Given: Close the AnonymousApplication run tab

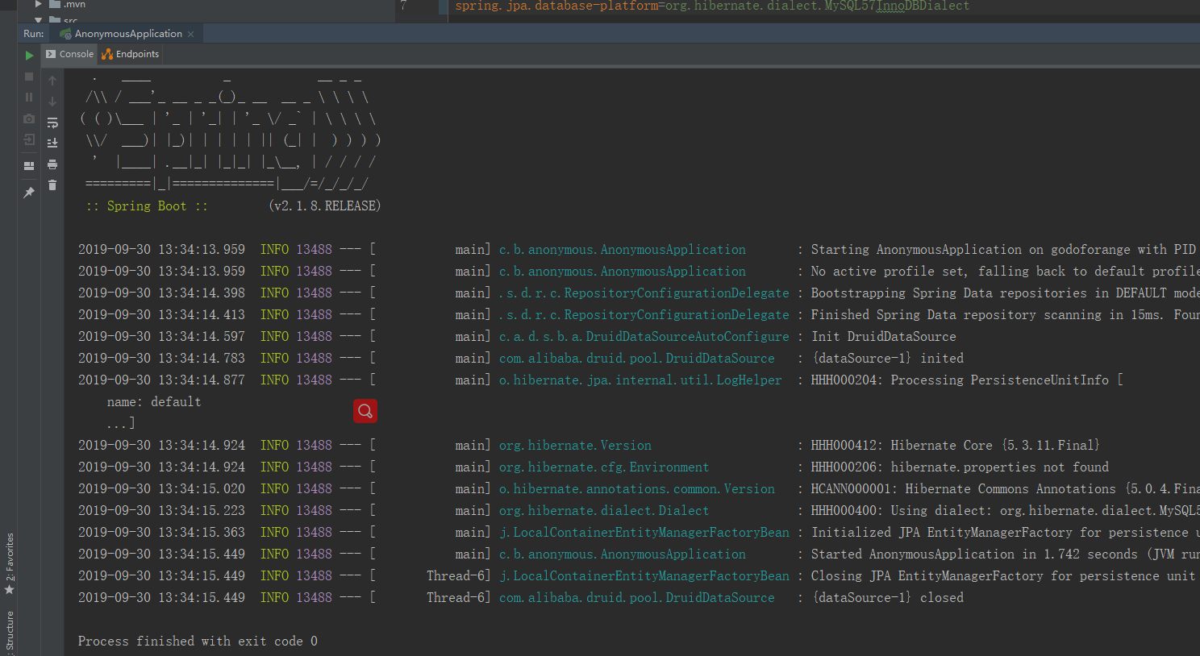Looking at the screenshot, I should [191, 34].
